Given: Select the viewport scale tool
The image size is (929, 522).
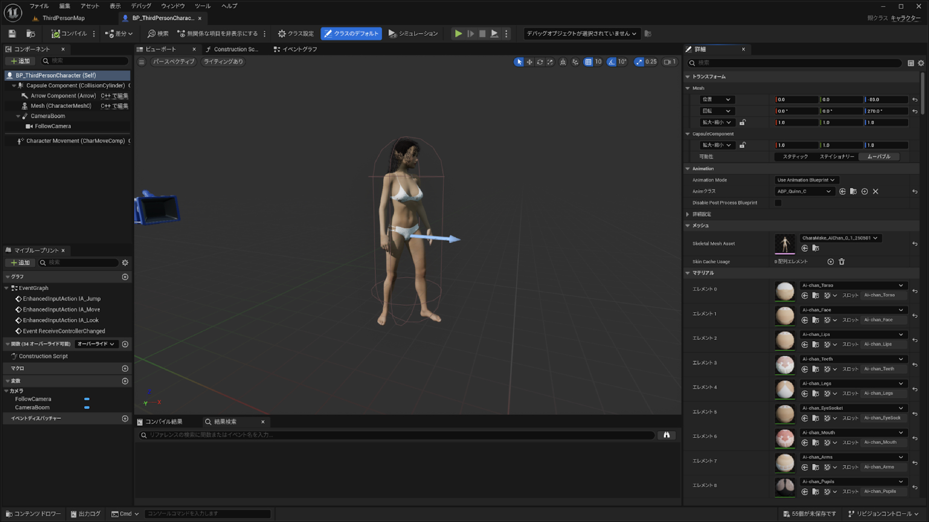Looking at the screenshot, I should [550, 62].
